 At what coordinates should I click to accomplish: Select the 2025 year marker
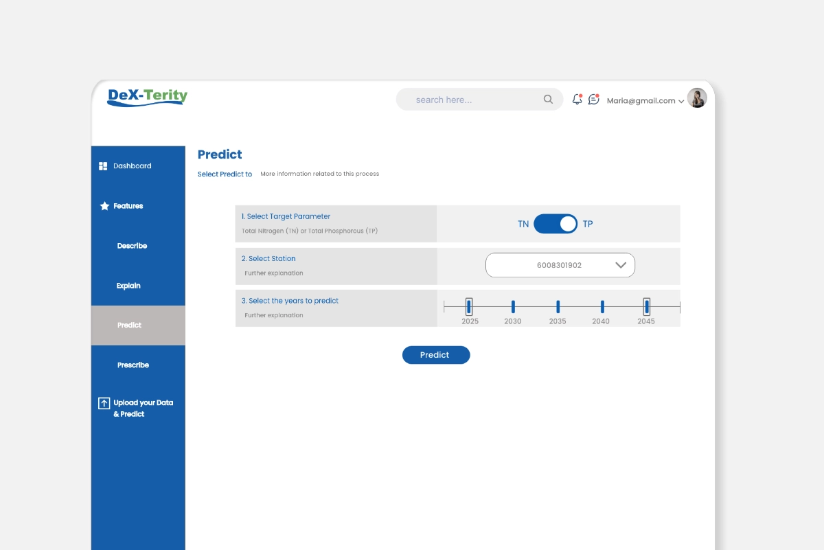(x=469, y=307)
